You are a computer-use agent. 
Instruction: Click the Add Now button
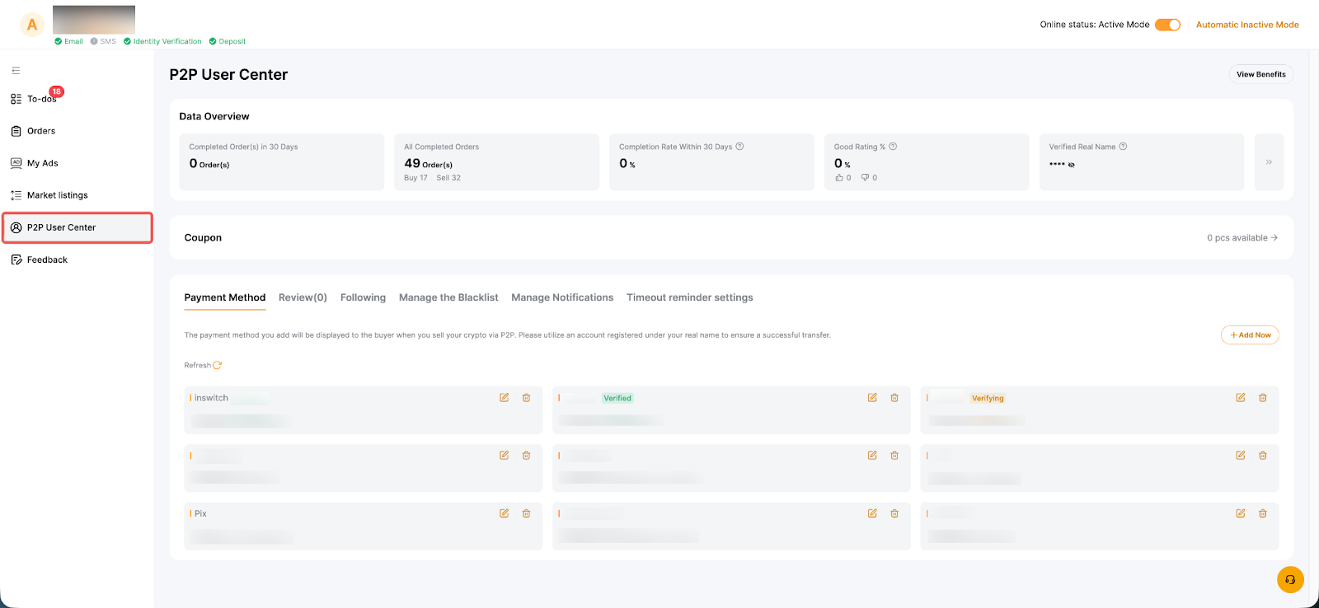(1250, 335)
